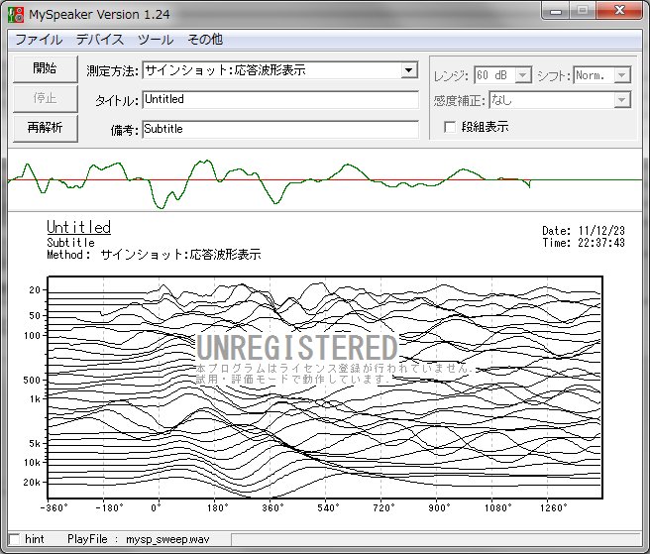650x554 pixels.
Task: Open the レンジ 60 dB dropdown
Action: click(502, 75)
